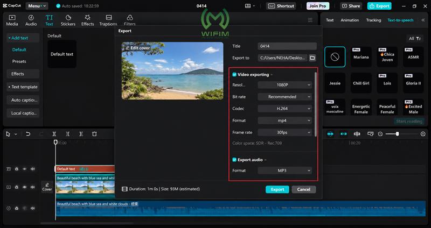The width and height of the screenshot is (431, 228).
Task: Browse export folder with folder icon
Action: (312, 58)
